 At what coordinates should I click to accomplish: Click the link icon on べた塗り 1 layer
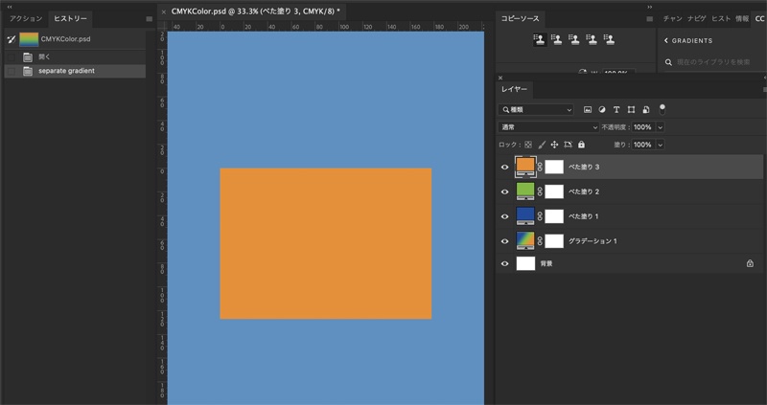540,216
